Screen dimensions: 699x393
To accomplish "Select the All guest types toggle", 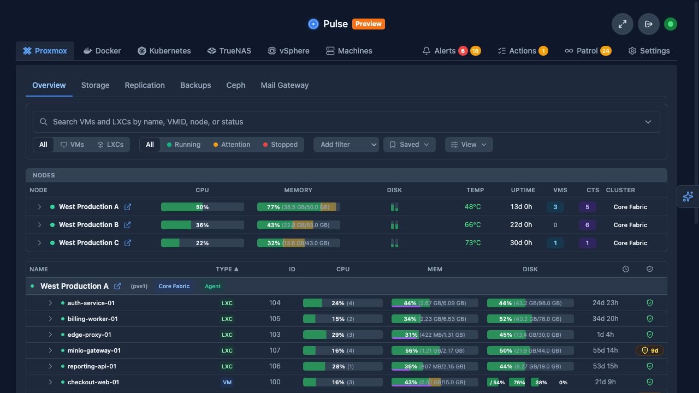I will point(43,145).
